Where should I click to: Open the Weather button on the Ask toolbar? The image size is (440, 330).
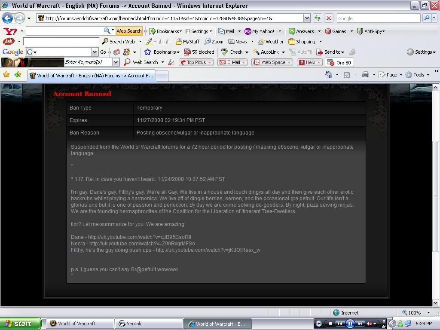(x=271, y=42)
